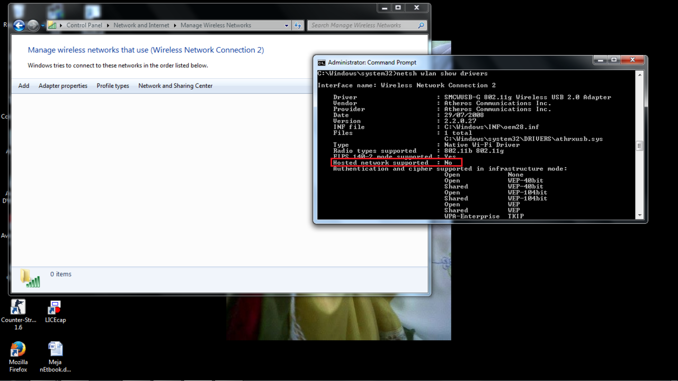Minimize the Command Prompt window
Image resolution: width=678 pixels, height=381 pixels.
[600, 60]
